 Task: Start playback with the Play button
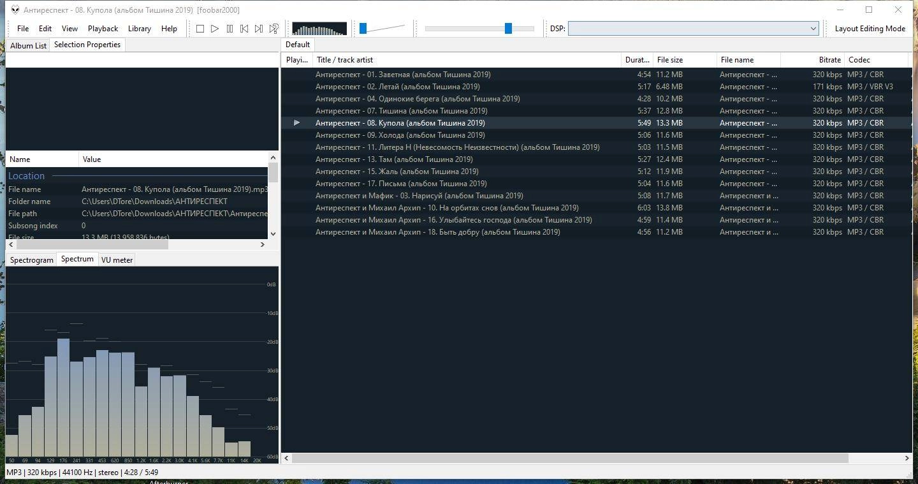(x=215, y=29)
